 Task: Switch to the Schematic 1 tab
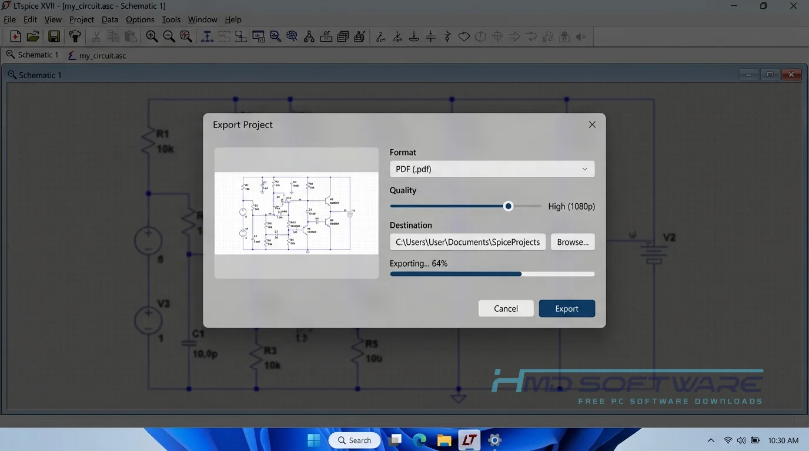pos(32,55)
